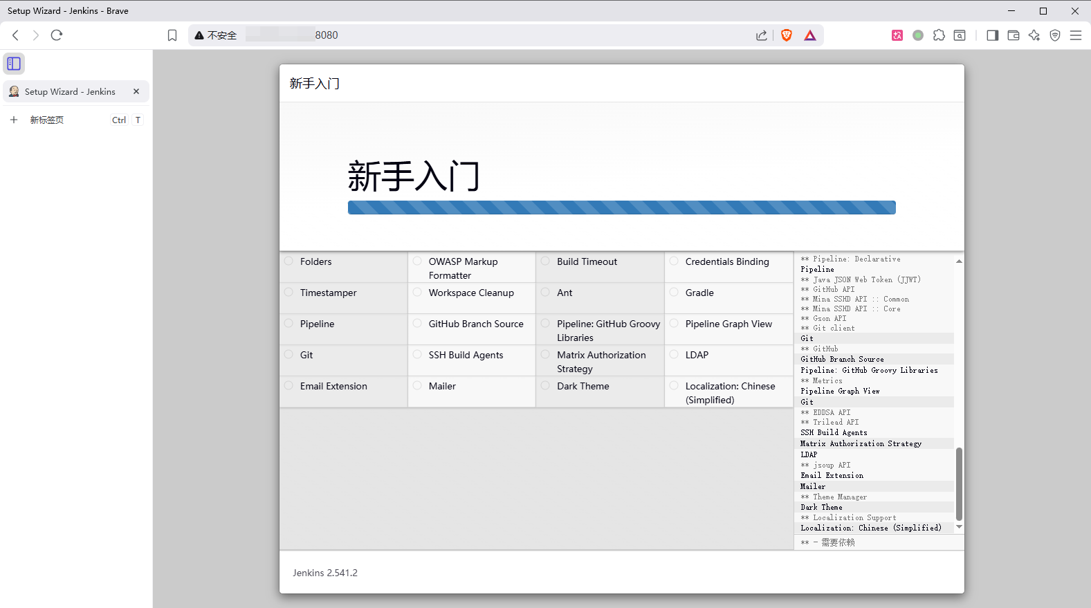Open a new tab from sidebar

[x=46, y=120]
